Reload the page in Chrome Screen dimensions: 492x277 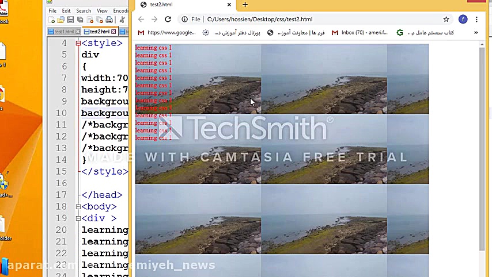point(168,20)
